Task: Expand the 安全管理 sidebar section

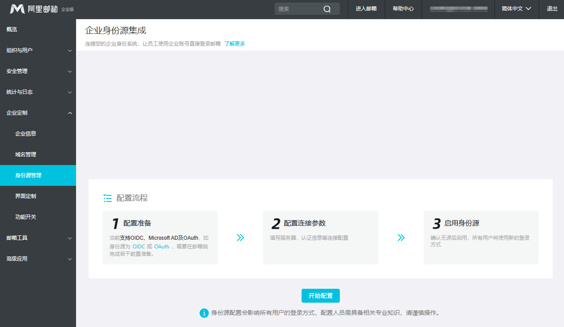Action: point(38,71)
